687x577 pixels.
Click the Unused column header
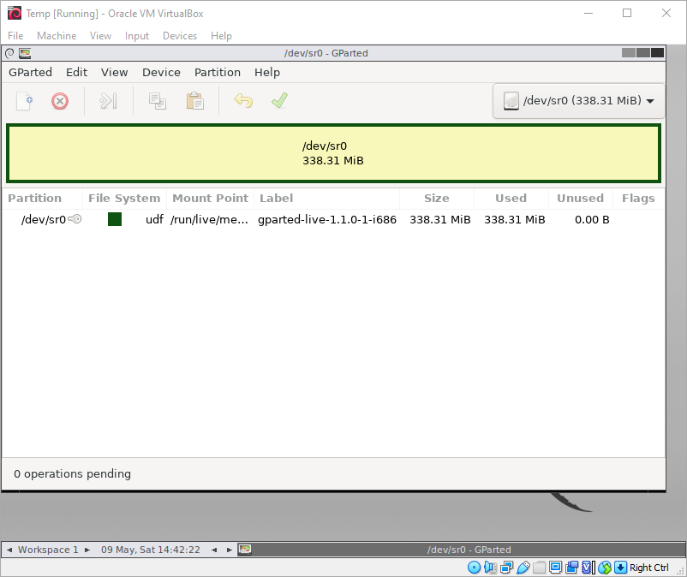pyautogui.click(x=580, y=199)
